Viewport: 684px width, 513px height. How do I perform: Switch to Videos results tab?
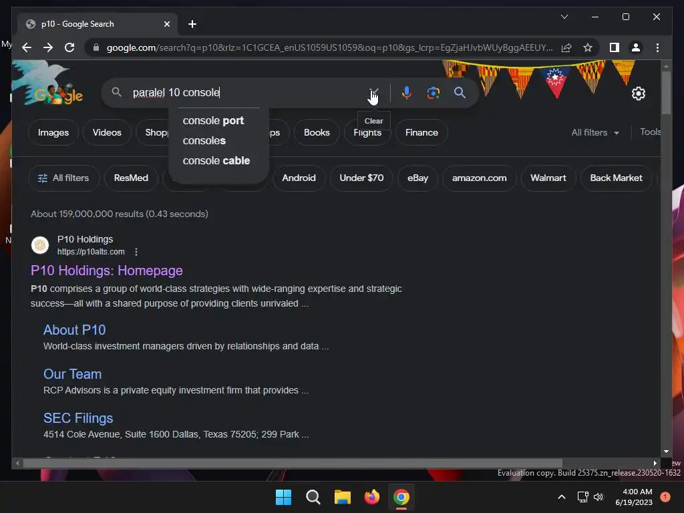tap(107, 132)
